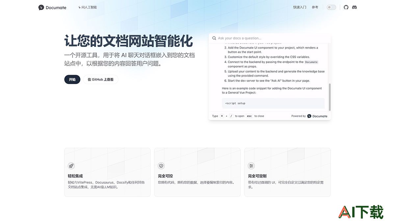This screenshot has height=221, width=395.
Task: Open the 问人工智能 Ask AI button
Action: (x=88, y=7)
